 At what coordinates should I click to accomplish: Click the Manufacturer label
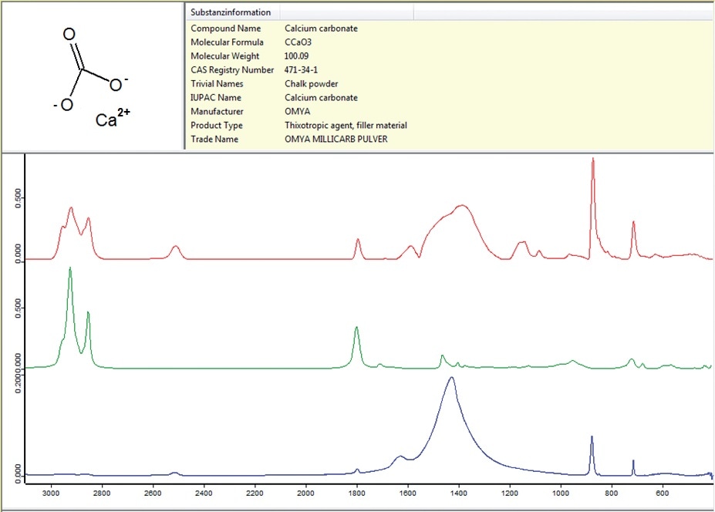(x=217, y=111)
